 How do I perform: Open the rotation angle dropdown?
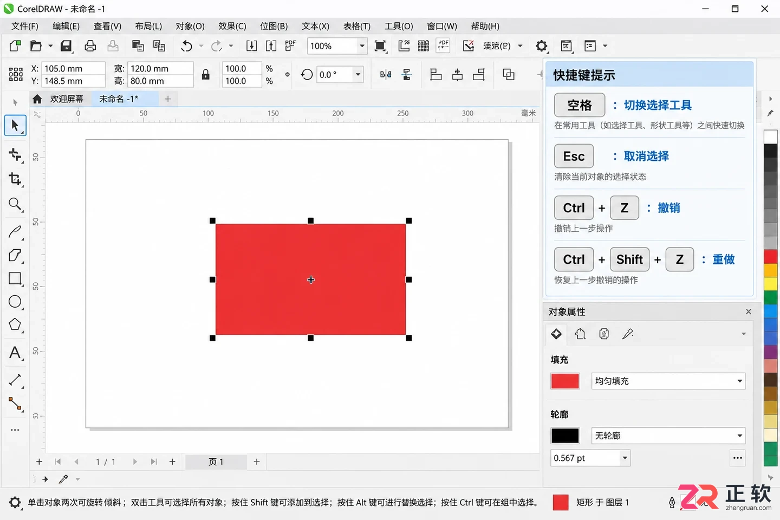click(357, 75)
